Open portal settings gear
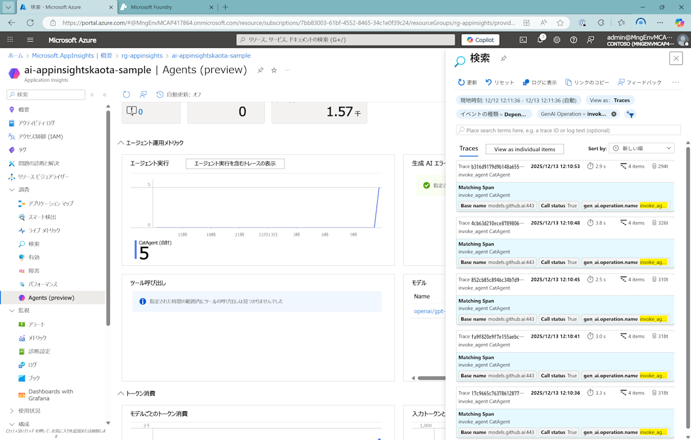This screenshot has width=691, height=440. [x=557, y=40]
